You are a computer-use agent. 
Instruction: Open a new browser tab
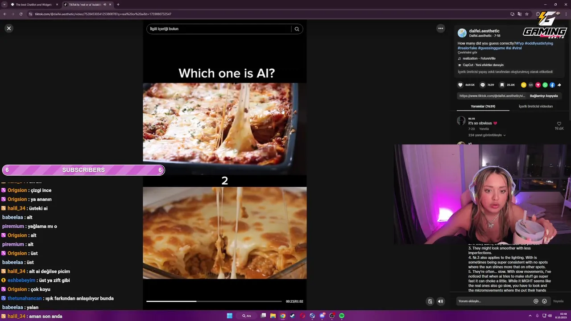coord(118,4)
